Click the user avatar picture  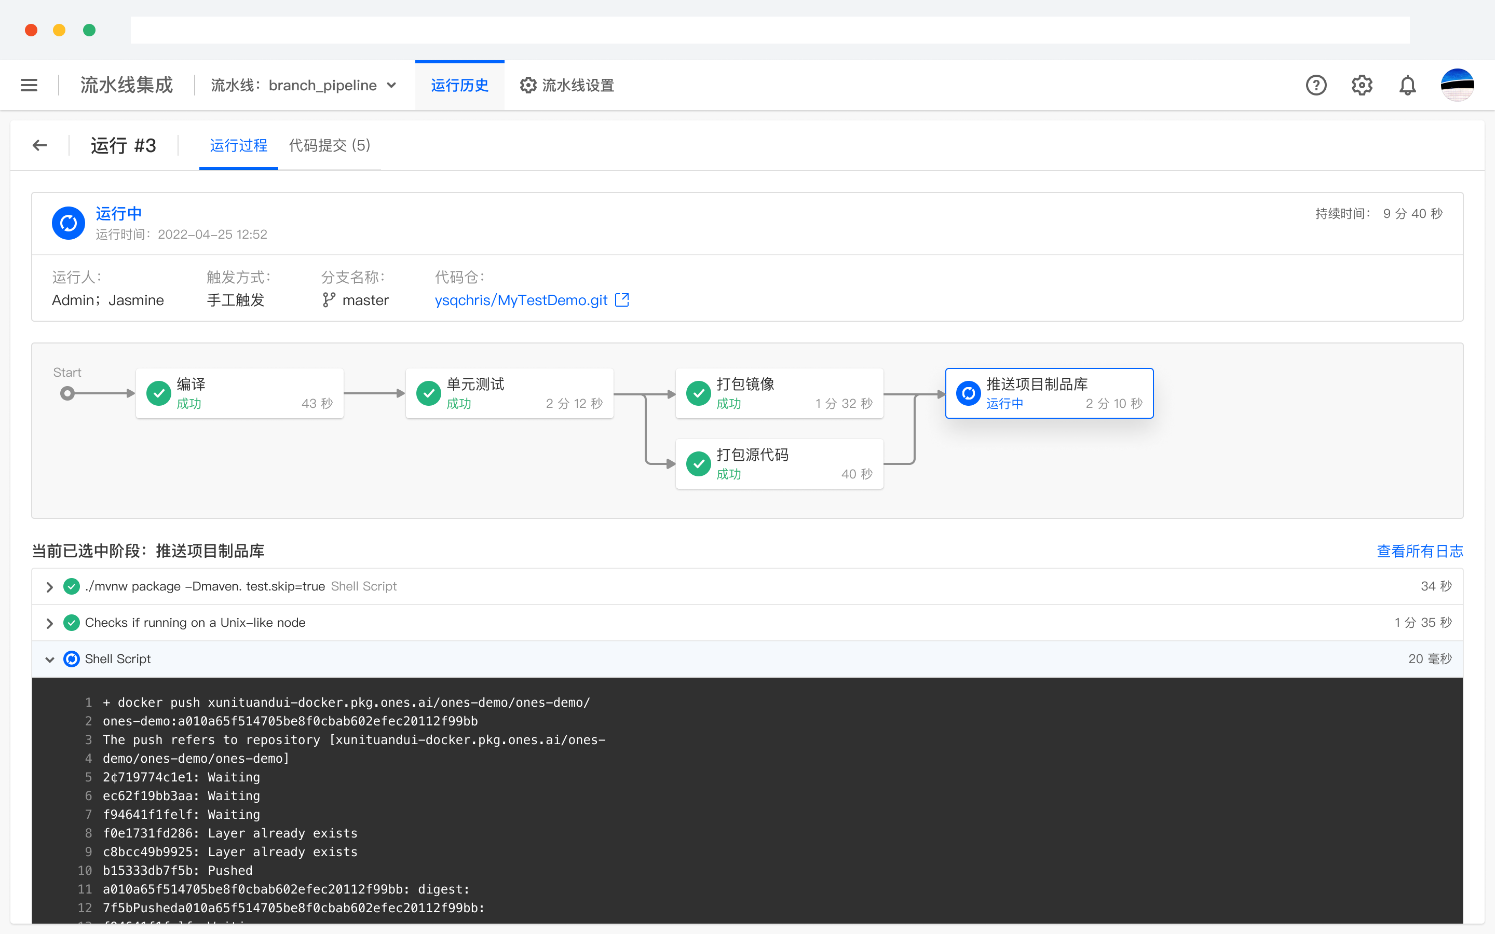(1457, 85)
